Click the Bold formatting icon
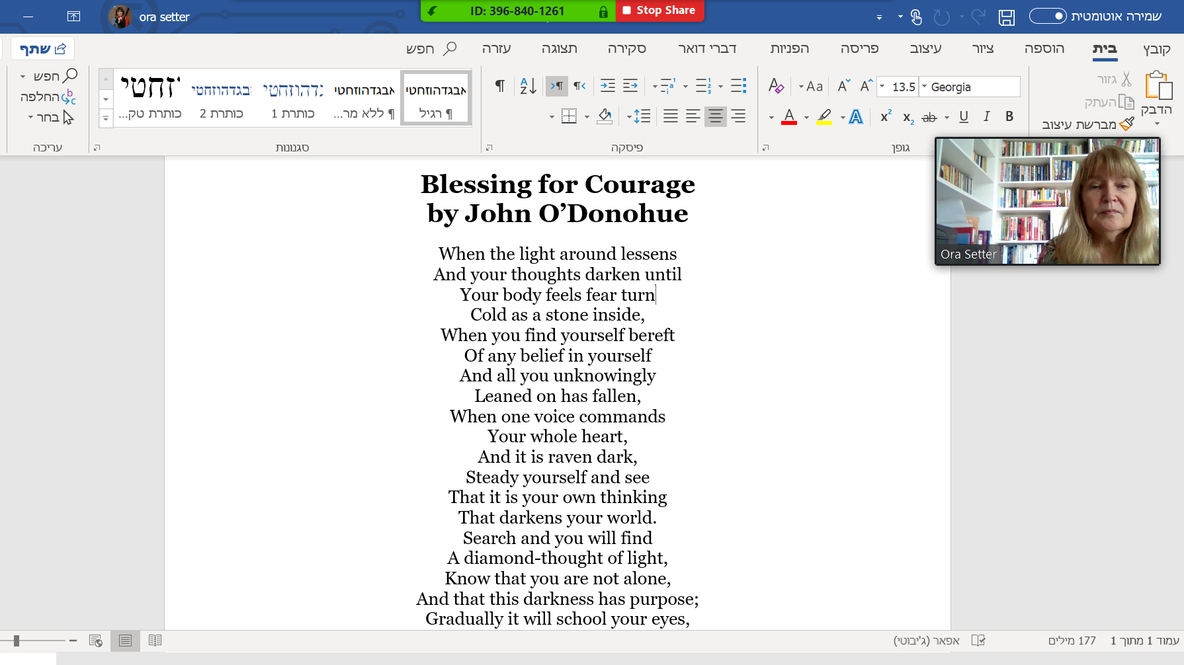1184x665 pixels. coord(1009,116)
